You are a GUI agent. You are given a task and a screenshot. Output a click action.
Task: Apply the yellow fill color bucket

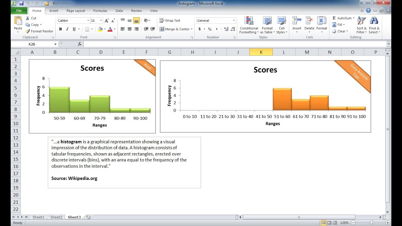coord(100,29)
